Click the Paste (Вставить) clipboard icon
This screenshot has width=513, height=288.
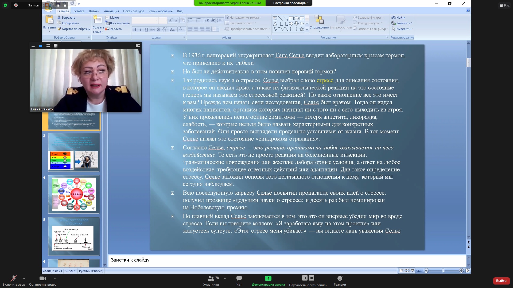[49, 20]
